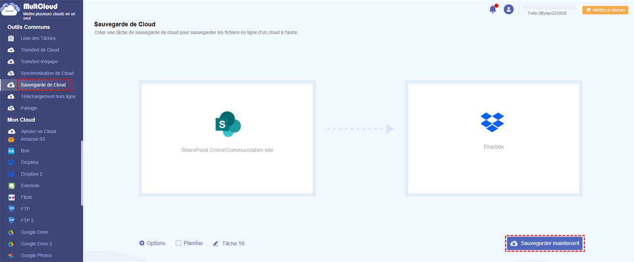Select the SharePoint Online source box
This screenshot has width=634, height=262.
click(x=227, y=139)
